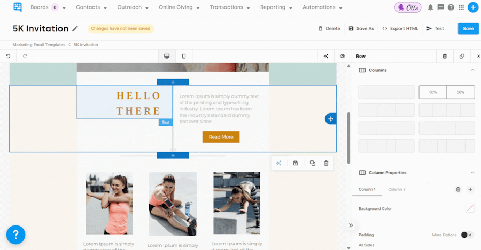Select the woman doing push-up image
The width and height of the screenshot is (481, 250).
click(237, 203)
